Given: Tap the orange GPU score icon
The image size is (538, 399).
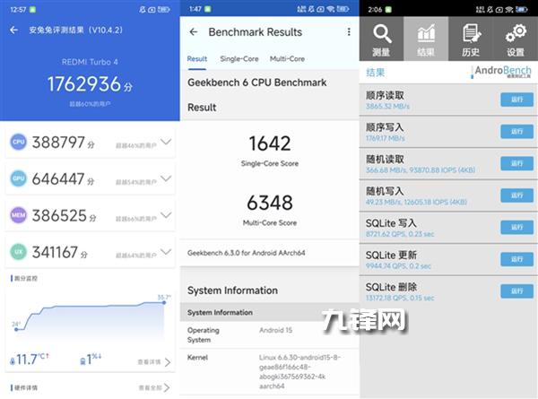Looking at the screenshot, I should pos(18,178).
